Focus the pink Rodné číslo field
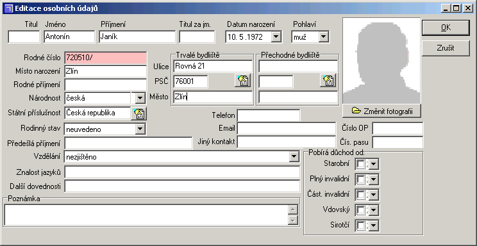Viewport: 477px width, 246px height. pyautogui.click(x=106, y=58)
